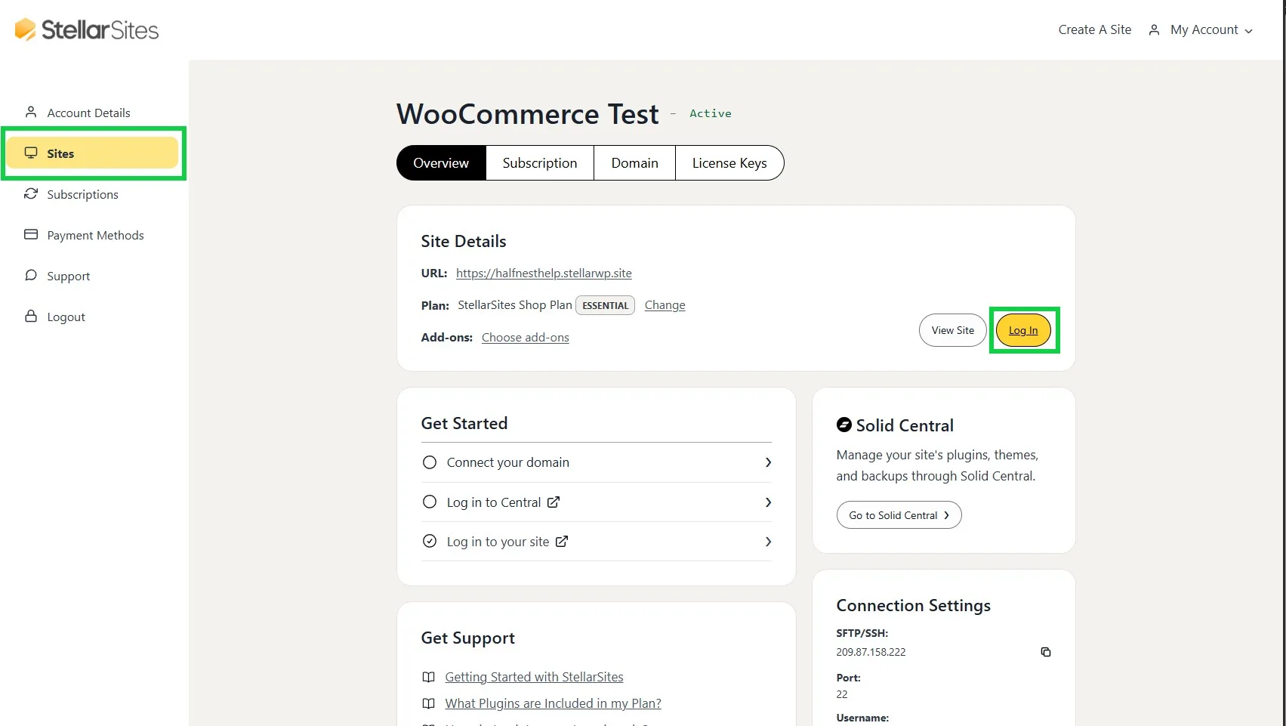
Task: Switch to the Subscription tab
Action: point(540,162)
